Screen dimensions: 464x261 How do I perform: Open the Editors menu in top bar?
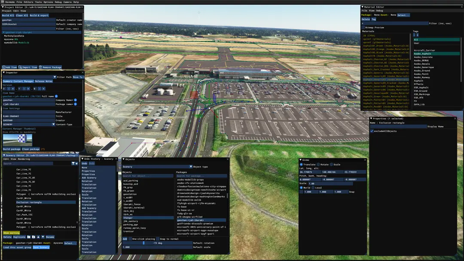tap(28, 2)
